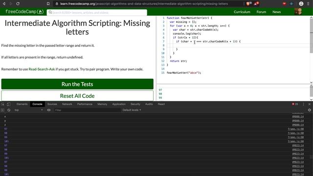
Task: Open the DevTools three-dot customize menu
Action: (303, 104)
